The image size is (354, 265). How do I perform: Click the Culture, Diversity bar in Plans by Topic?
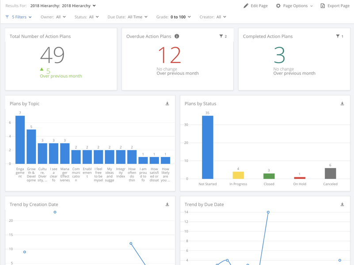point(42,153)
